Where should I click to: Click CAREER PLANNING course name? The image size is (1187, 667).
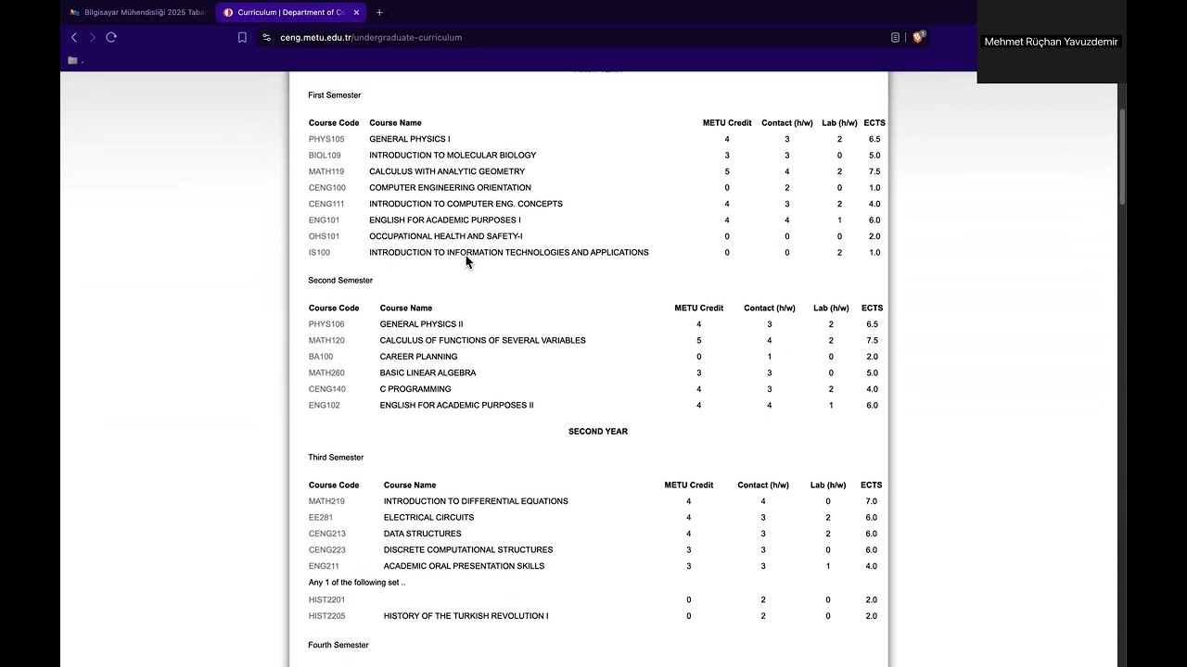click(418, 357)
